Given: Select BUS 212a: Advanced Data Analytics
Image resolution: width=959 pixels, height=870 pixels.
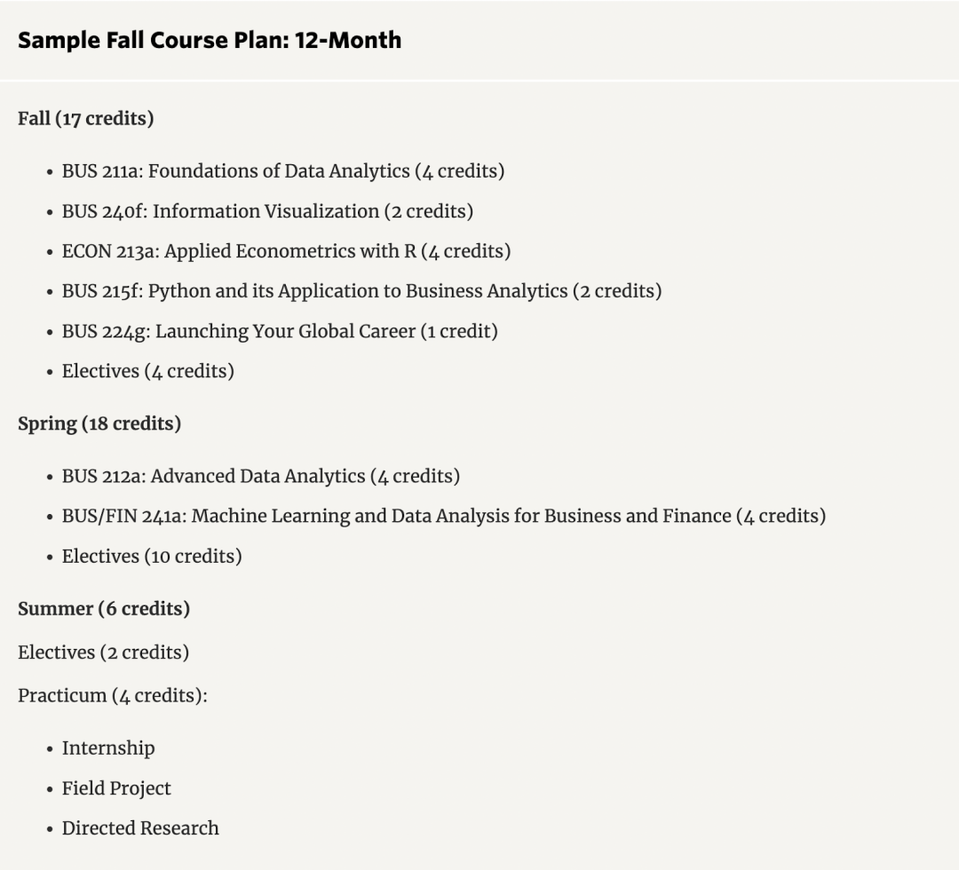Looking at the screenshot, I should 260,476.
